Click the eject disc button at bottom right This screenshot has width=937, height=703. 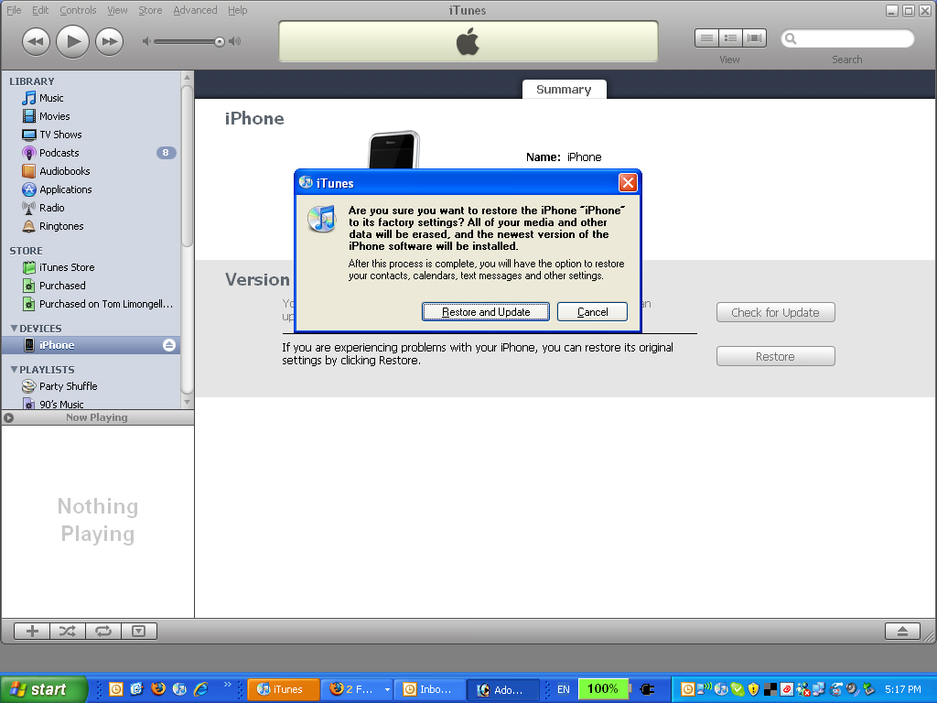pos(902,631)
